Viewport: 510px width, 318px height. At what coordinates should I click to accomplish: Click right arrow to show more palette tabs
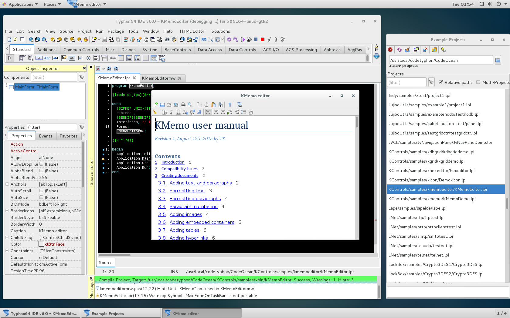tap(369, 49)
